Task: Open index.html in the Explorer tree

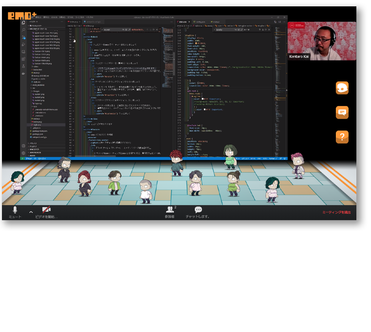Action: [x=37, y=69]
